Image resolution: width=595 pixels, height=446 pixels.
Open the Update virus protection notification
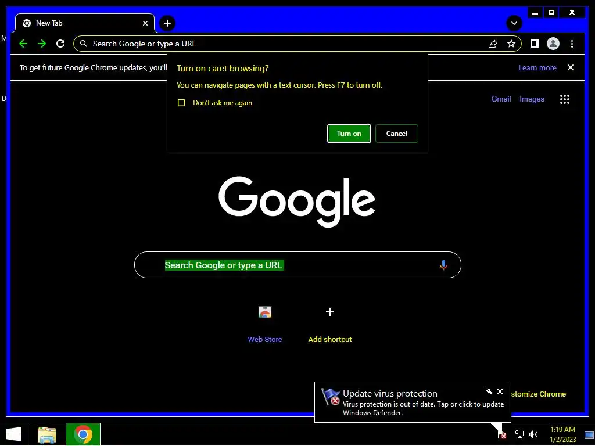413,402
